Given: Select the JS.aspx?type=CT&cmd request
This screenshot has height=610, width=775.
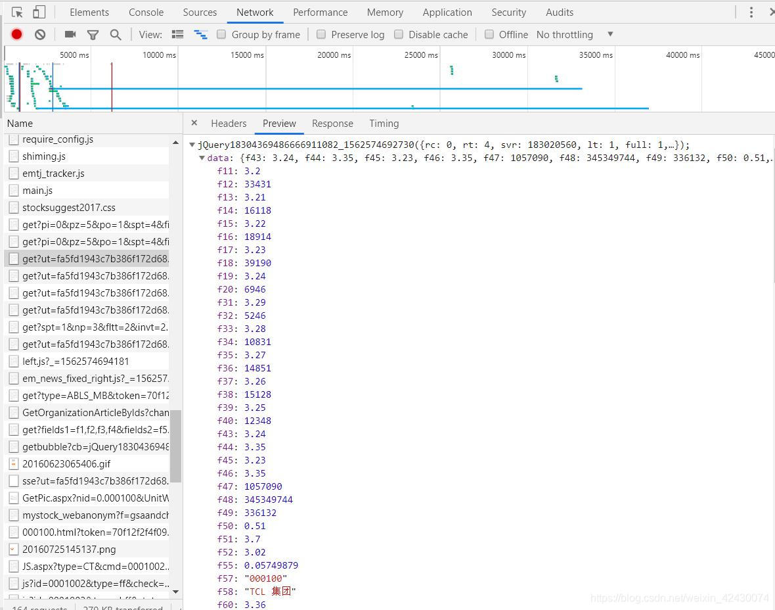Looking at the screenshot, I should 87,567.
